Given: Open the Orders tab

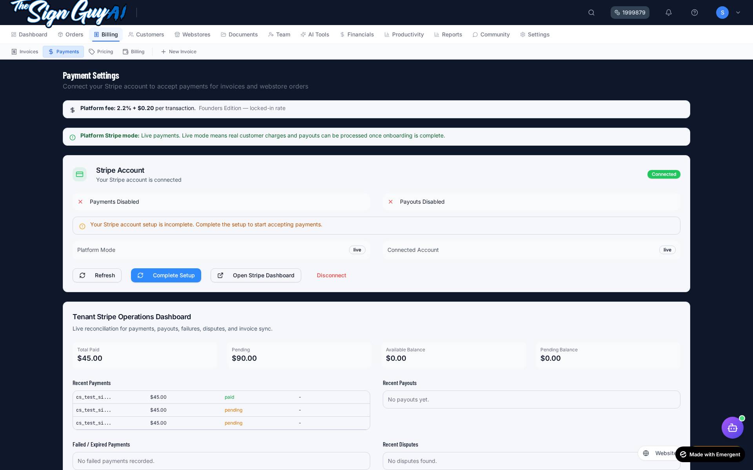Looking at the screenshot, I should click(x=71, y=34).
